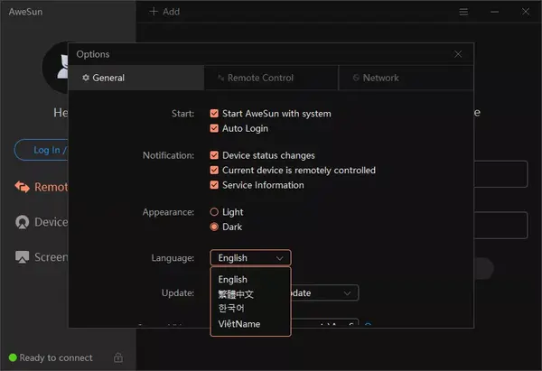The height and width of the screenshot is (371, 542).
Task: Disable the Auto Login checkbox
Action: click(214, 128)
